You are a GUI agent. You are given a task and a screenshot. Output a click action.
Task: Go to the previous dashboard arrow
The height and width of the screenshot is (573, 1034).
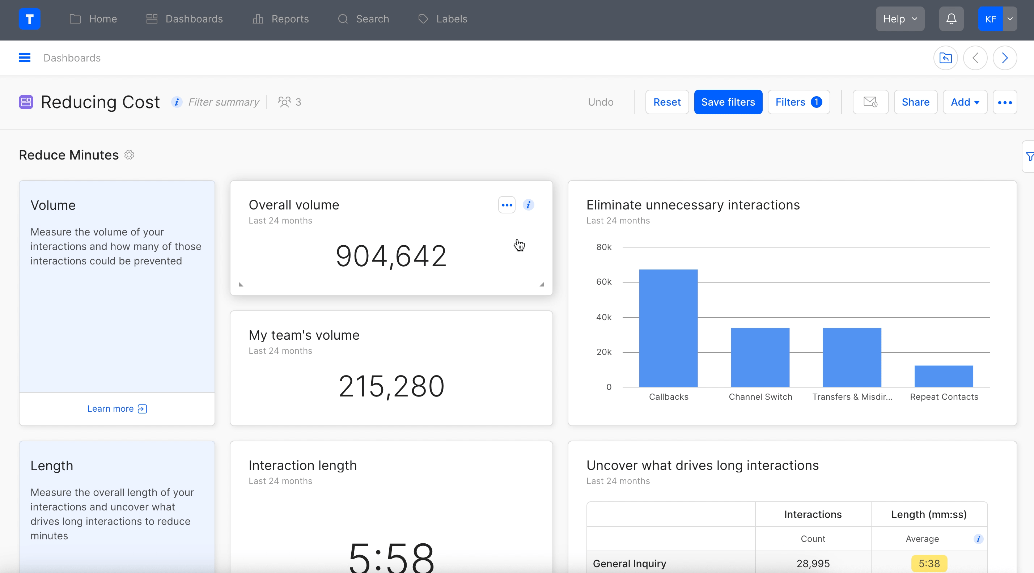point(975,58)
